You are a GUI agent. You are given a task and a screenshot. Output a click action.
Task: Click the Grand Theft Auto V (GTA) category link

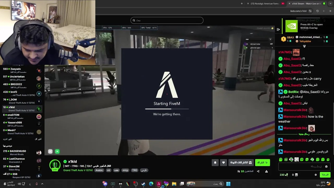pyautogui.click(x=78, y=170)
